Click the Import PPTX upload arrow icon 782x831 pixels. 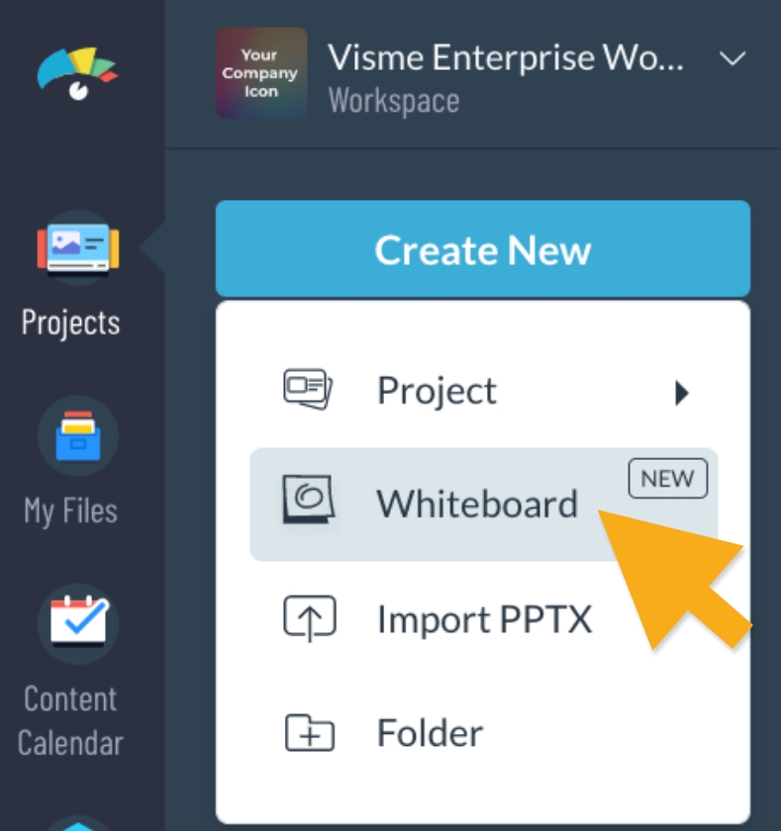(x=310, y=618)
